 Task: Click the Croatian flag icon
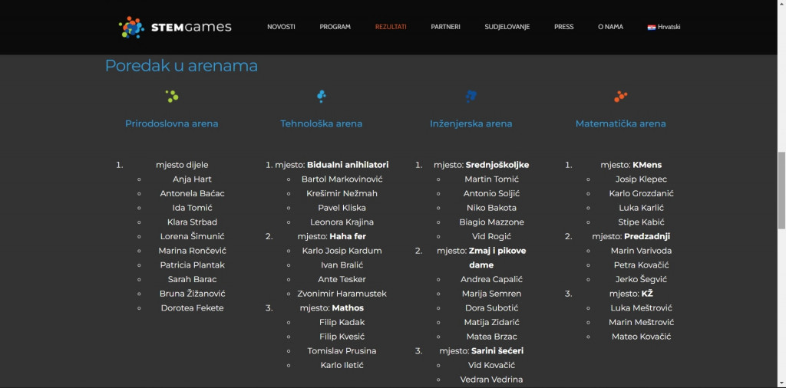pos(652,27)
